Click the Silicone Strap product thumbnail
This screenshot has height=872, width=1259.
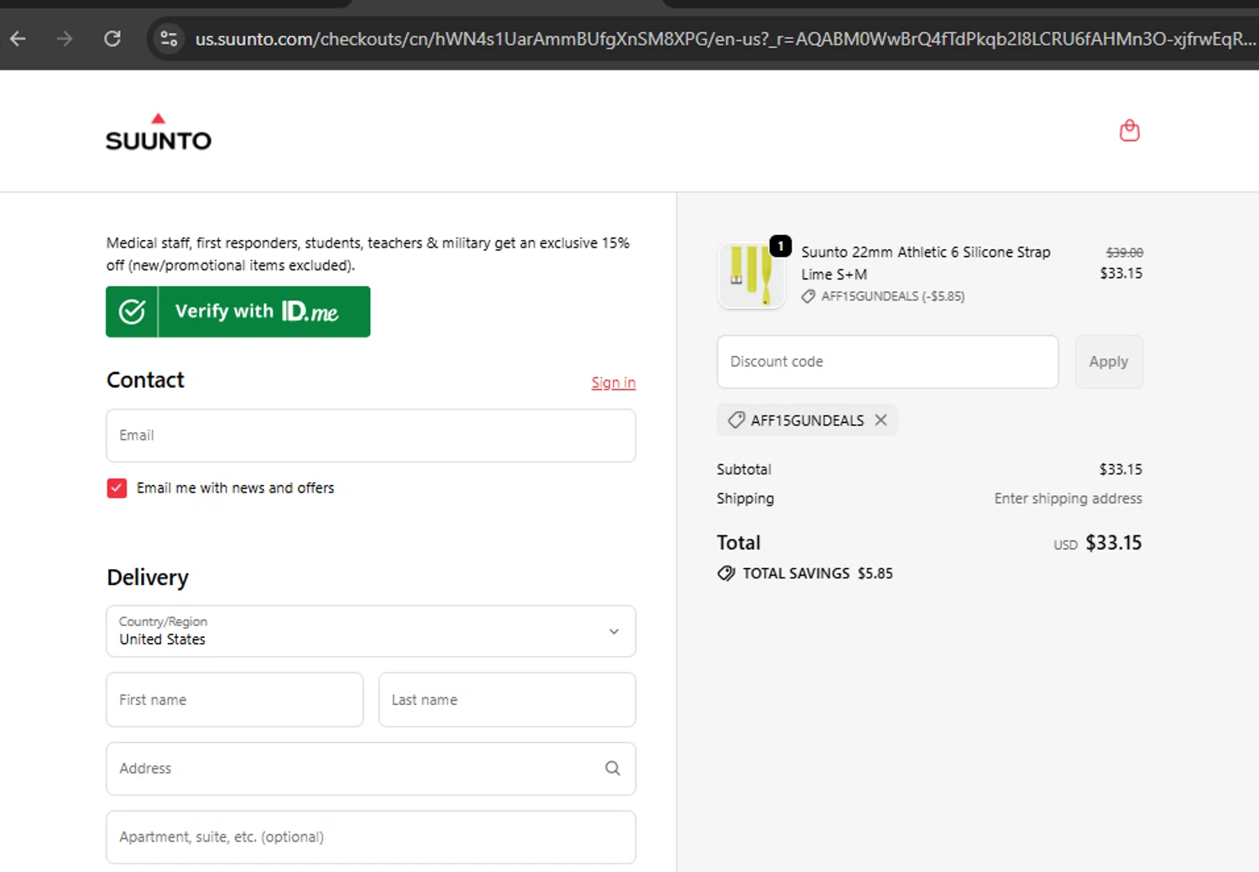[751, 275]
